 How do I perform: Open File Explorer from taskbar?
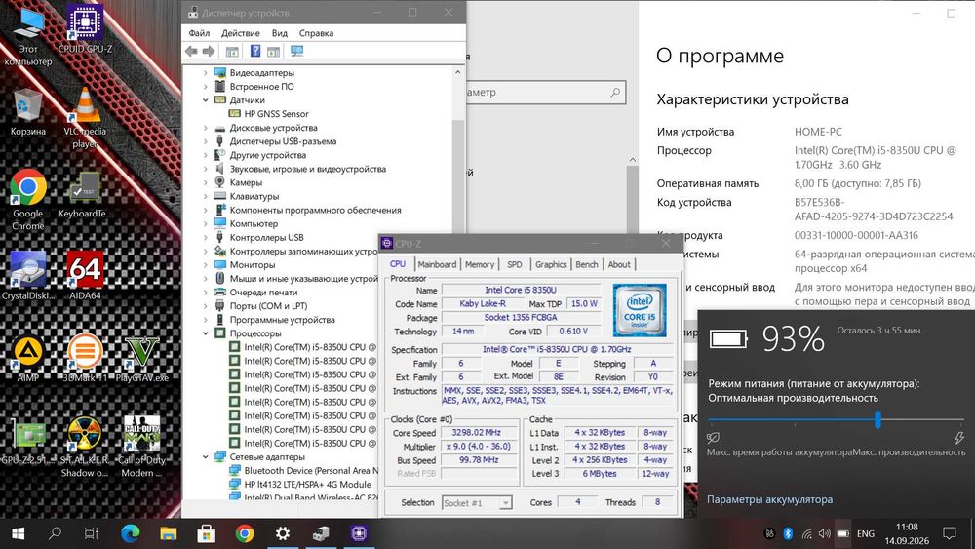(168, 533)
